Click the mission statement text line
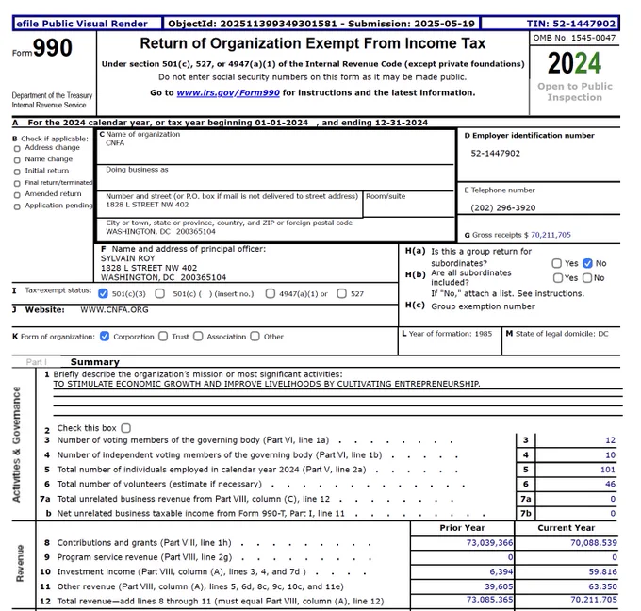This screenshot has height=611, width=641. point(267,384)
